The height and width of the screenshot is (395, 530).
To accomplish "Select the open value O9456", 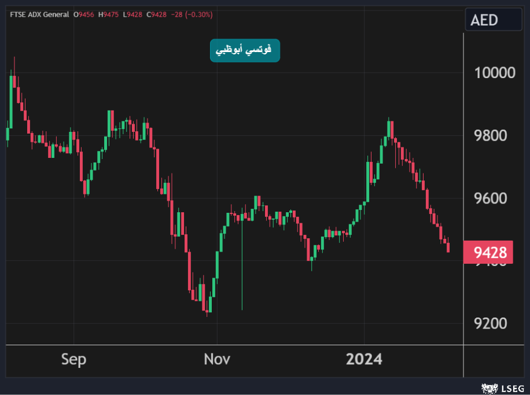I will coord(84,14).
